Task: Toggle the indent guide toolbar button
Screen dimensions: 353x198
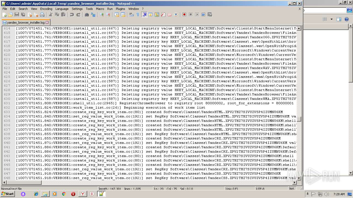Action: (144, 15)
